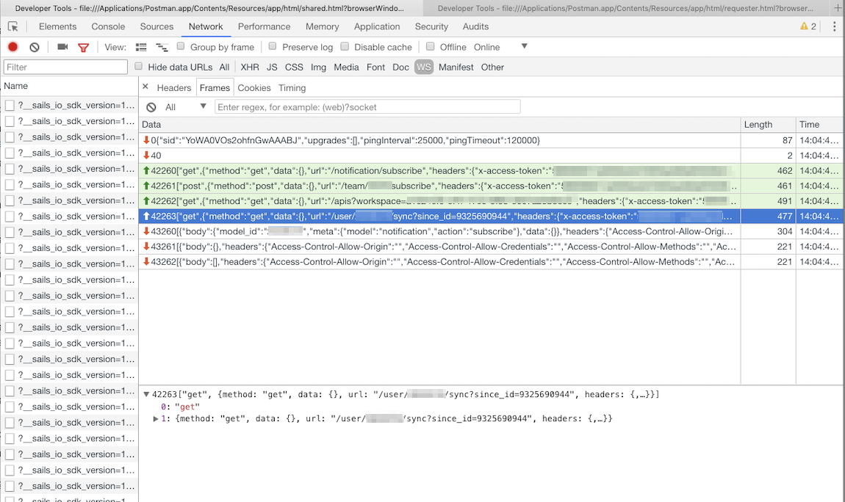Close the Frames detail pane

point(145,87)
